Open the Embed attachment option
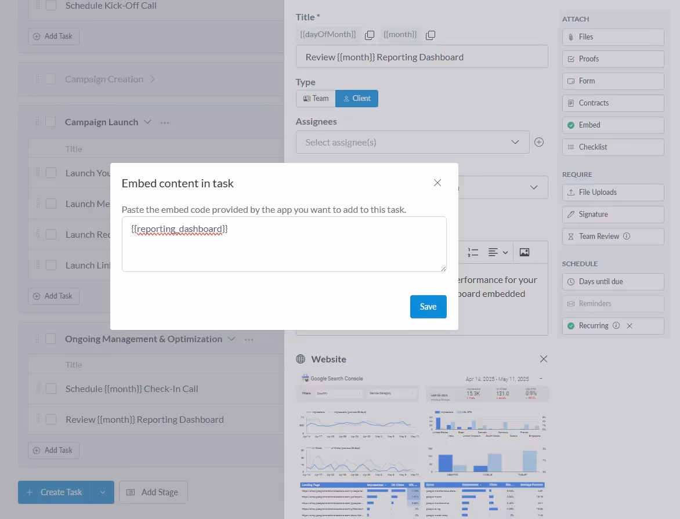The image size is (680, 519). [613, 125]
